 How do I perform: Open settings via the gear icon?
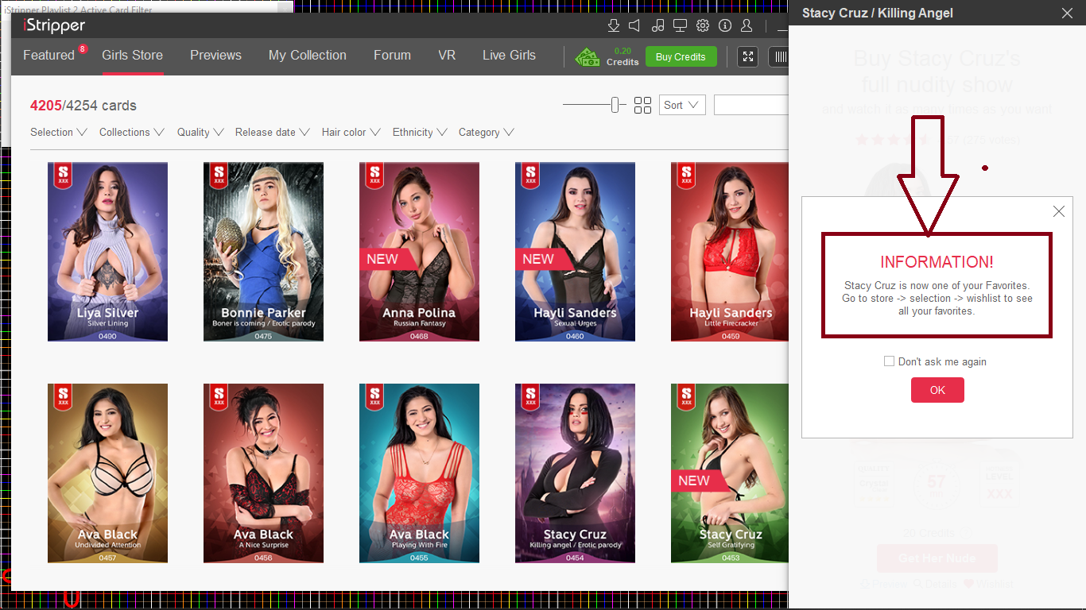click(x=702, y=25)
